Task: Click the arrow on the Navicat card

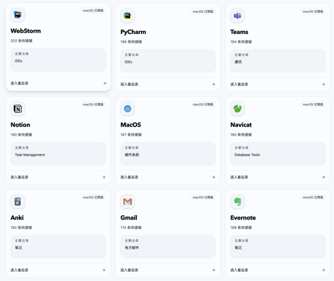Action: pos(323,178)
